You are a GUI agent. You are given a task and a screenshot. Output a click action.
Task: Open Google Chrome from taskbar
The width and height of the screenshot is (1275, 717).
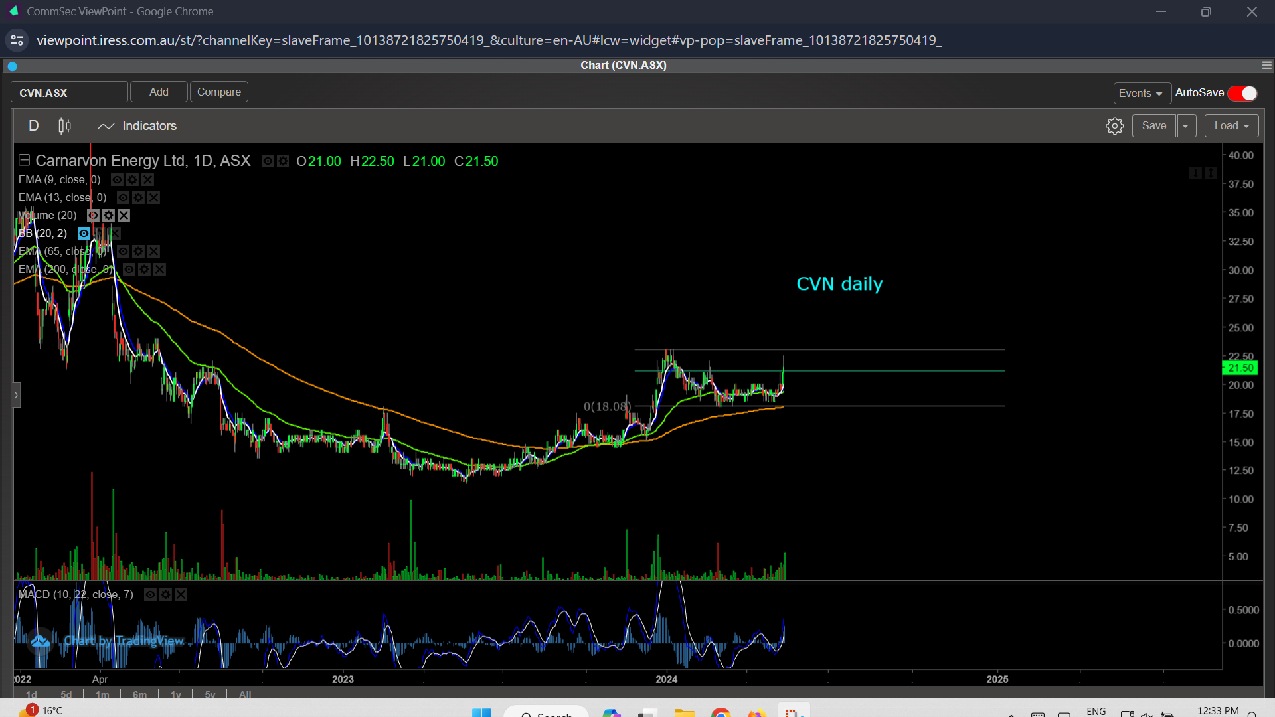pyautogui.click(x=721, y=713)
